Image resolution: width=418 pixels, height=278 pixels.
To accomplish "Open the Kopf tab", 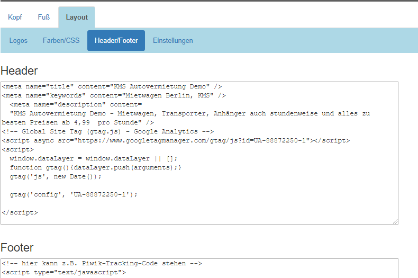I will click(x=15, y=17).
